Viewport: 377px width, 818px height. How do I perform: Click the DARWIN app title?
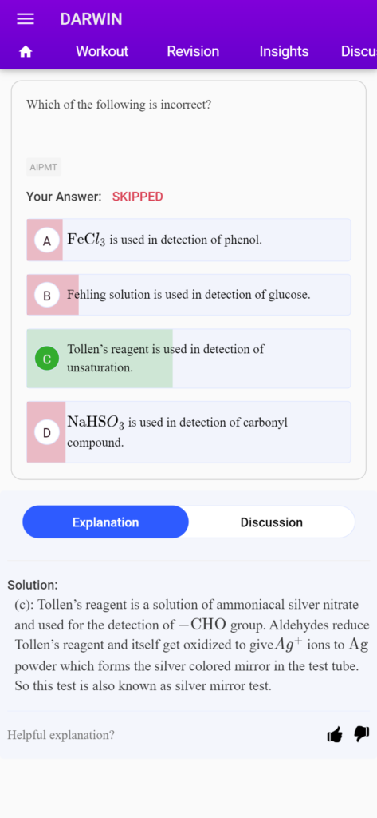pyautogui.click(x=91, y=19)
